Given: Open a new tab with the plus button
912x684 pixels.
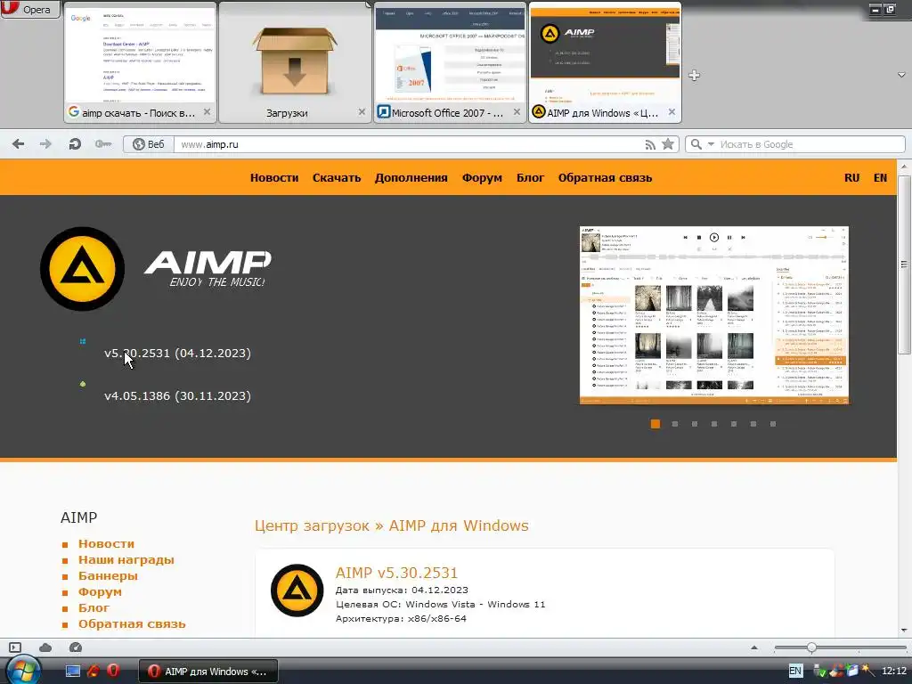Looking at the screenshot, I should click(694, 75).
